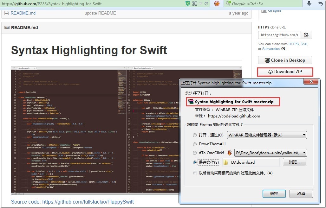Click the D:\download save path field
The image size is (326, 208).
click(x=251, y=162)
